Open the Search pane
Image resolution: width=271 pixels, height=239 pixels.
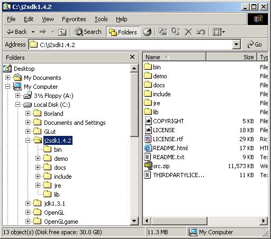click(x=88, y=32)
